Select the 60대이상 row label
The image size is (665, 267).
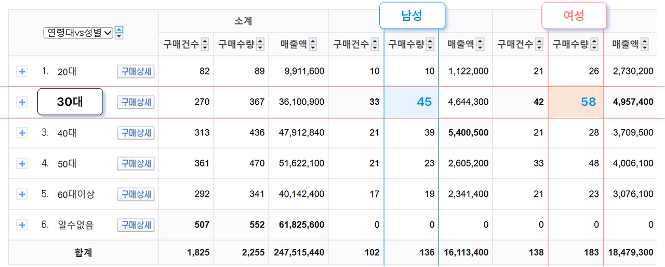point(76,194)
